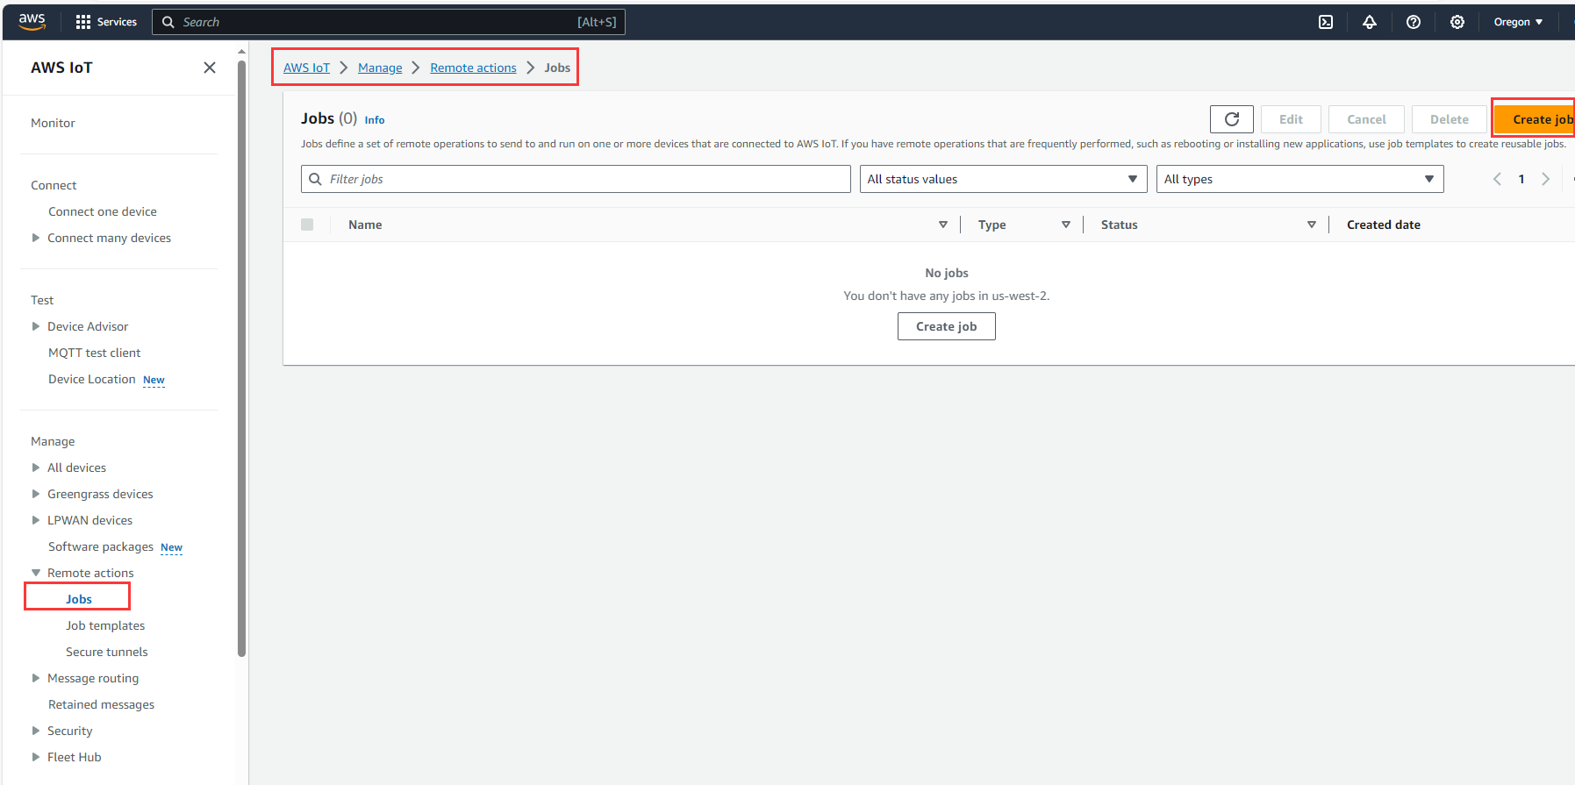
Task: Open the notifications bell
Action: pyautogui.click(x=1370, y=22)
